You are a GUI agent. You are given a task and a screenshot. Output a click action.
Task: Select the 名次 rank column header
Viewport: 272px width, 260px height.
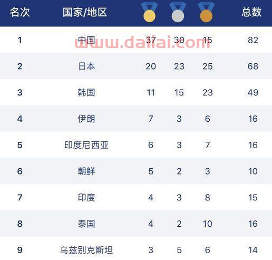20,12
